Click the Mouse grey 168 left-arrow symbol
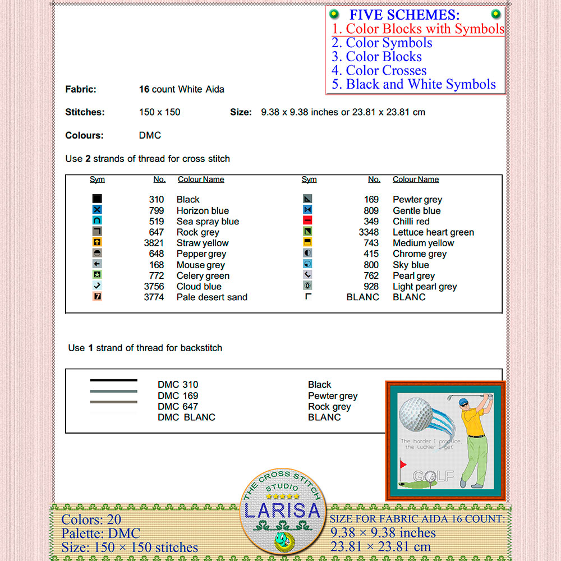Image resolution: width=561 pixels, height=561 pixels. click(x=97, y=264)
